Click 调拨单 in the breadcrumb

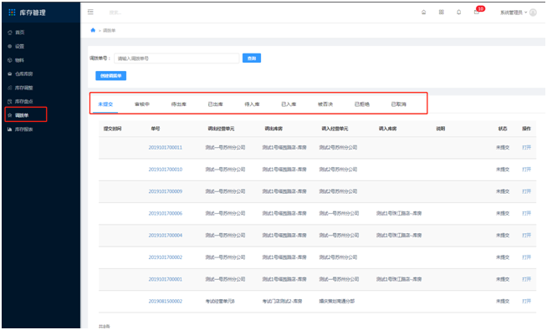click(x=110, y=31)
